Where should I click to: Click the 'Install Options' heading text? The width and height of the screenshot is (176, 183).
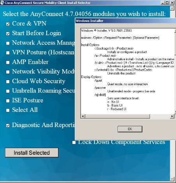90,45
